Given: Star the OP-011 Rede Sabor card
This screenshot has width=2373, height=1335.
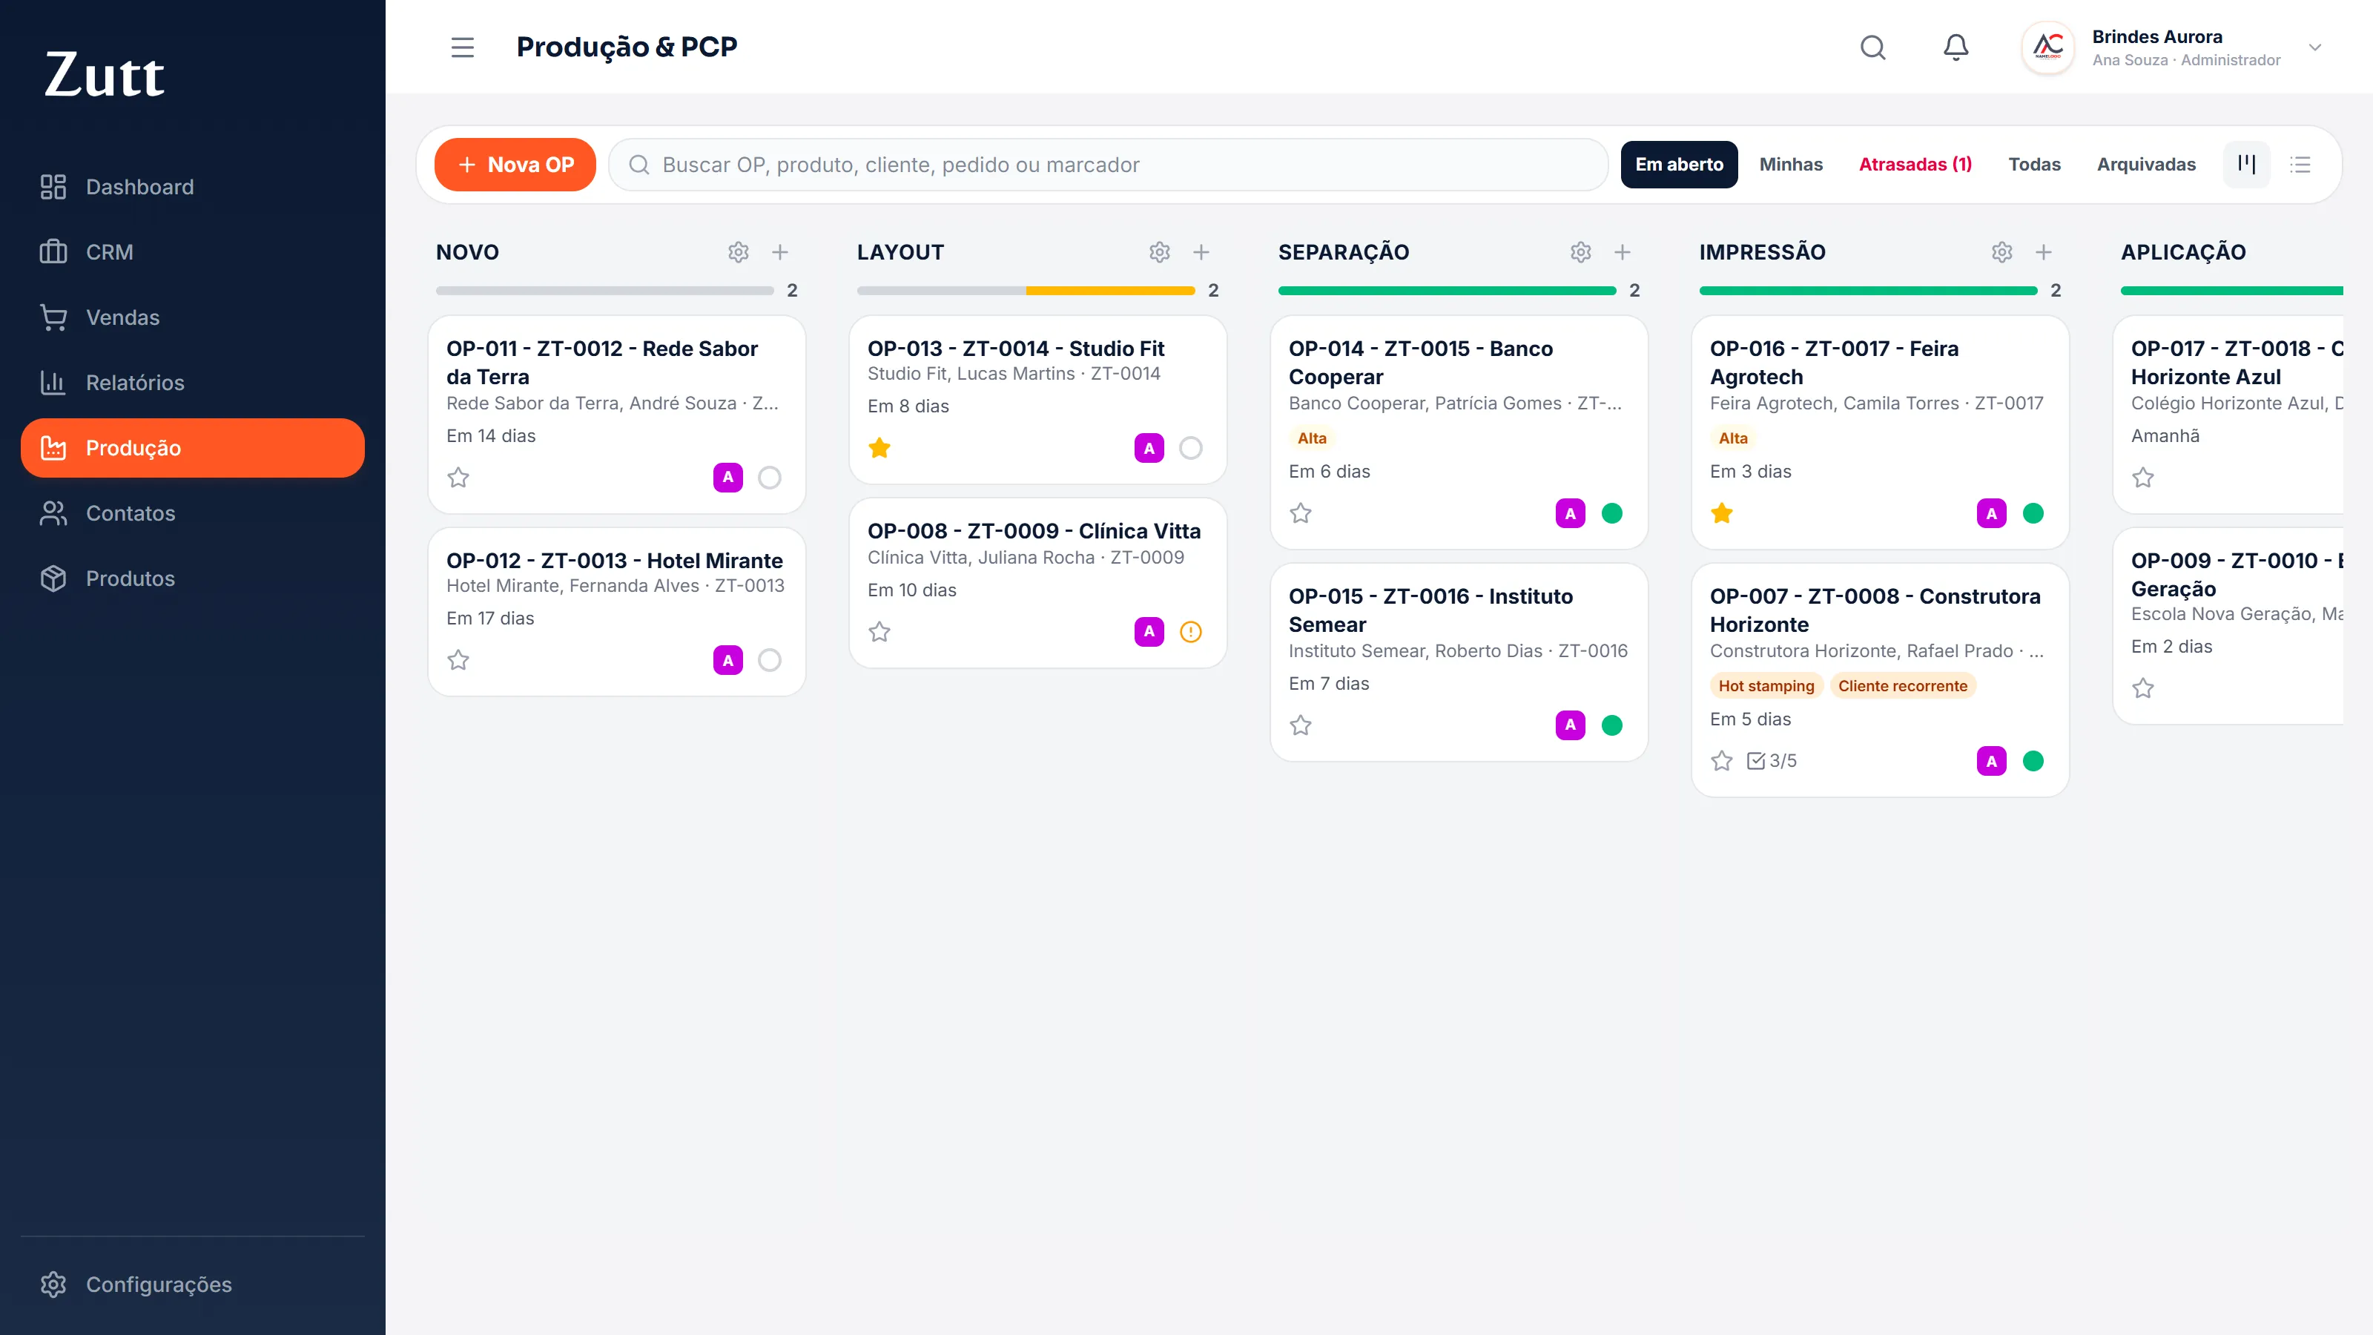Looking at the screenshot, I should [459, 477].
